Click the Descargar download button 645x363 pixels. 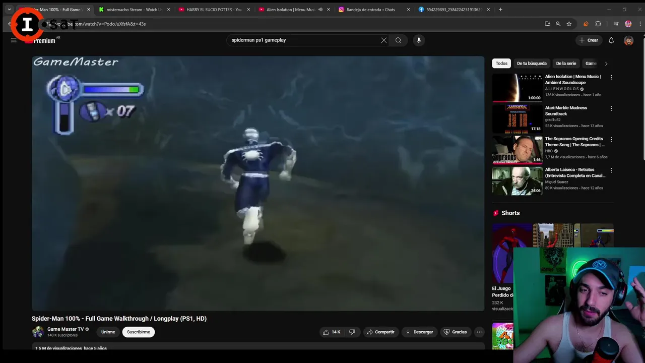click(x=419, y=332)
